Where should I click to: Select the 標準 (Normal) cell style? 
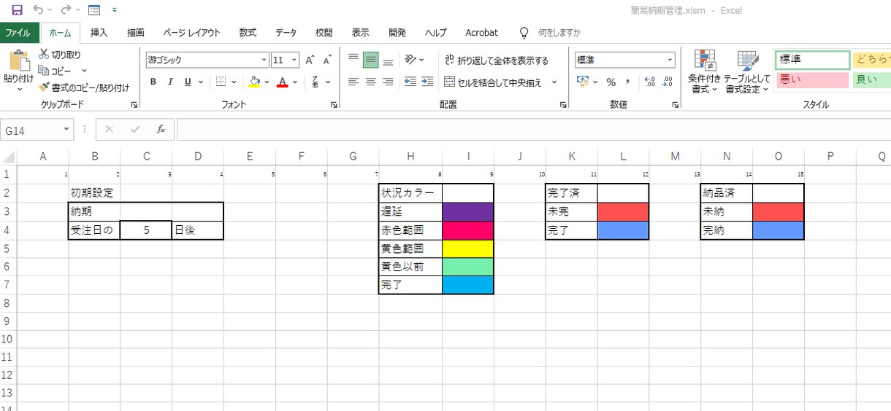812,60
